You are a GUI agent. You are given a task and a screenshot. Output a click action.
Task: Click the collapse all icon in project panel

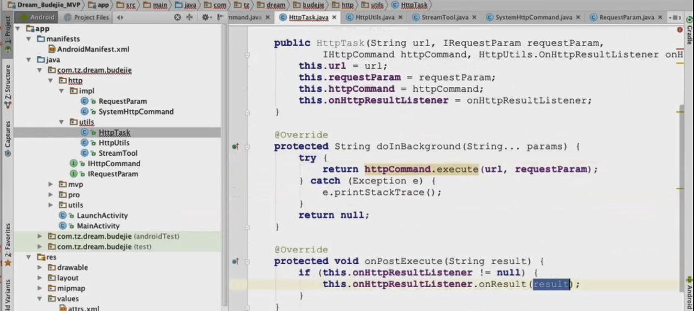(x=189, y=17)
